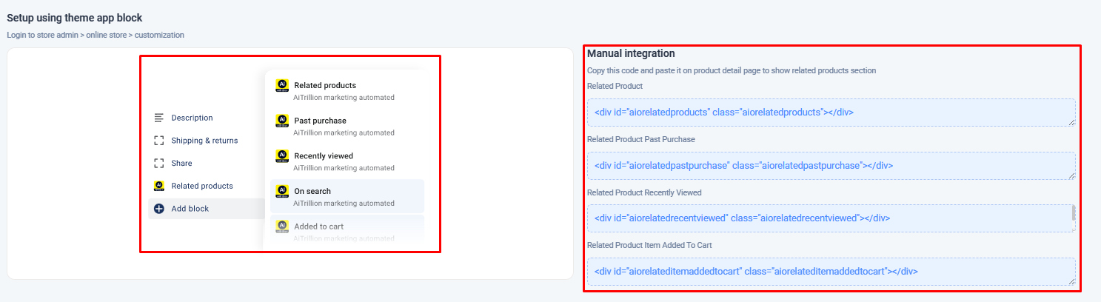Image resolution: width=1101 pixels, height=302 pixels.
Task: Click the Add block button
Action: (206, 209)
